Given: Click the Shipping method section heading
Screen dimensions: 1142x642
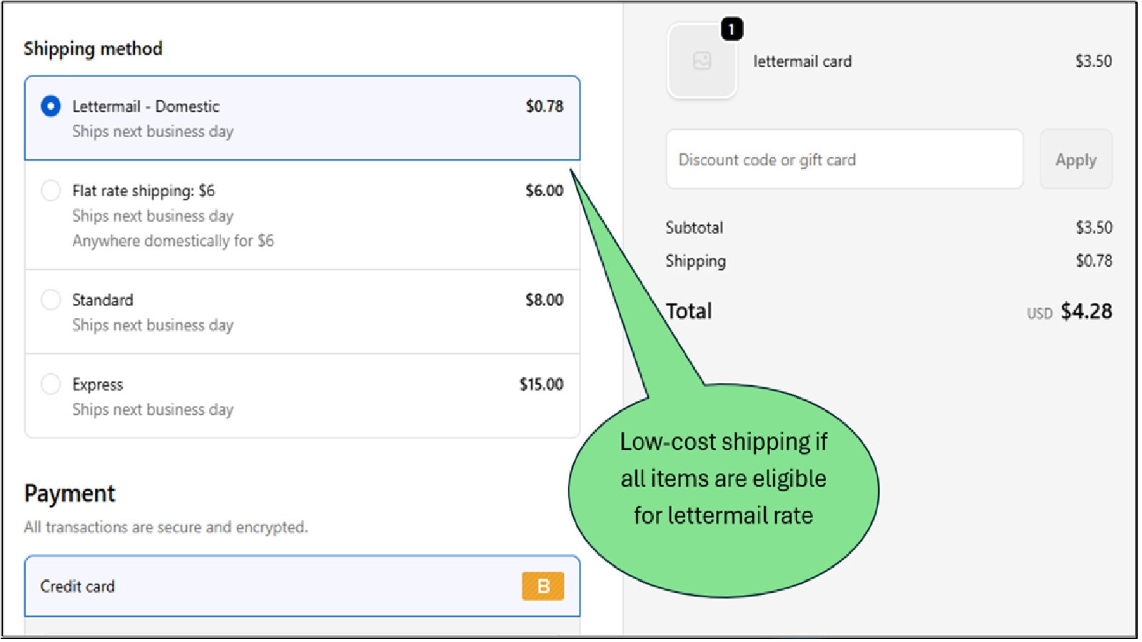Looking at the screenshot, I should [x=93, y=49].
